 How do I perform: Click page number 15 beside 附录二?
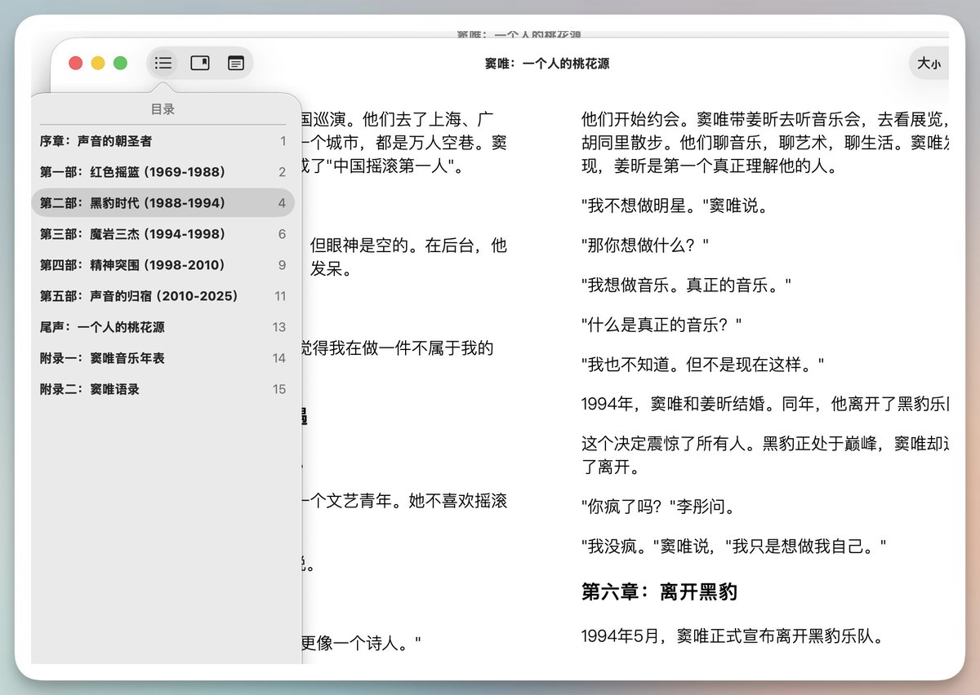click(280, 389)
